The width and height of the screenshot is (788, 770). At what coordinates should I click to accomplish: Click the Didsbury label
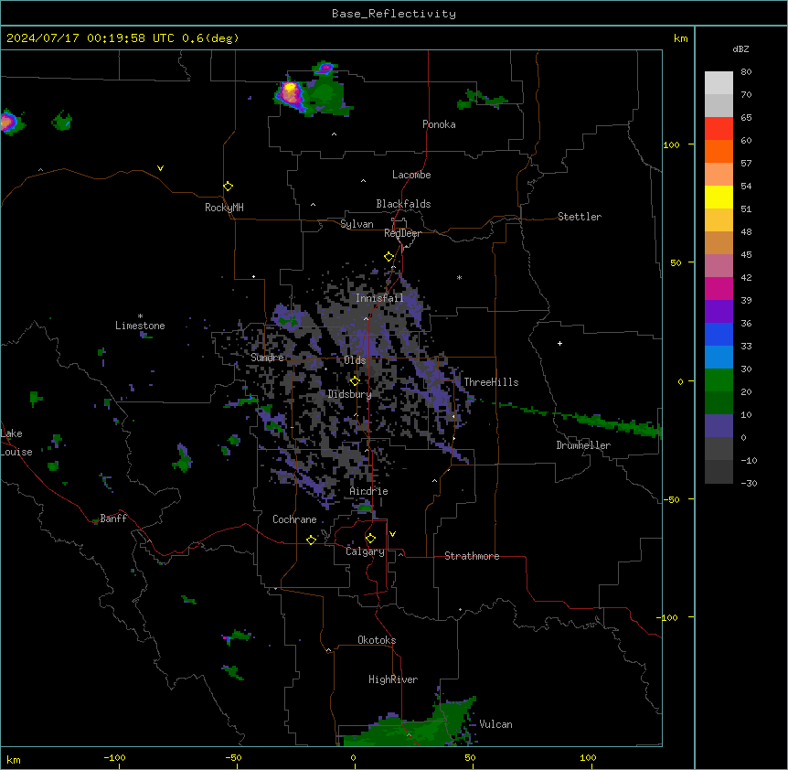coord(350,394)
